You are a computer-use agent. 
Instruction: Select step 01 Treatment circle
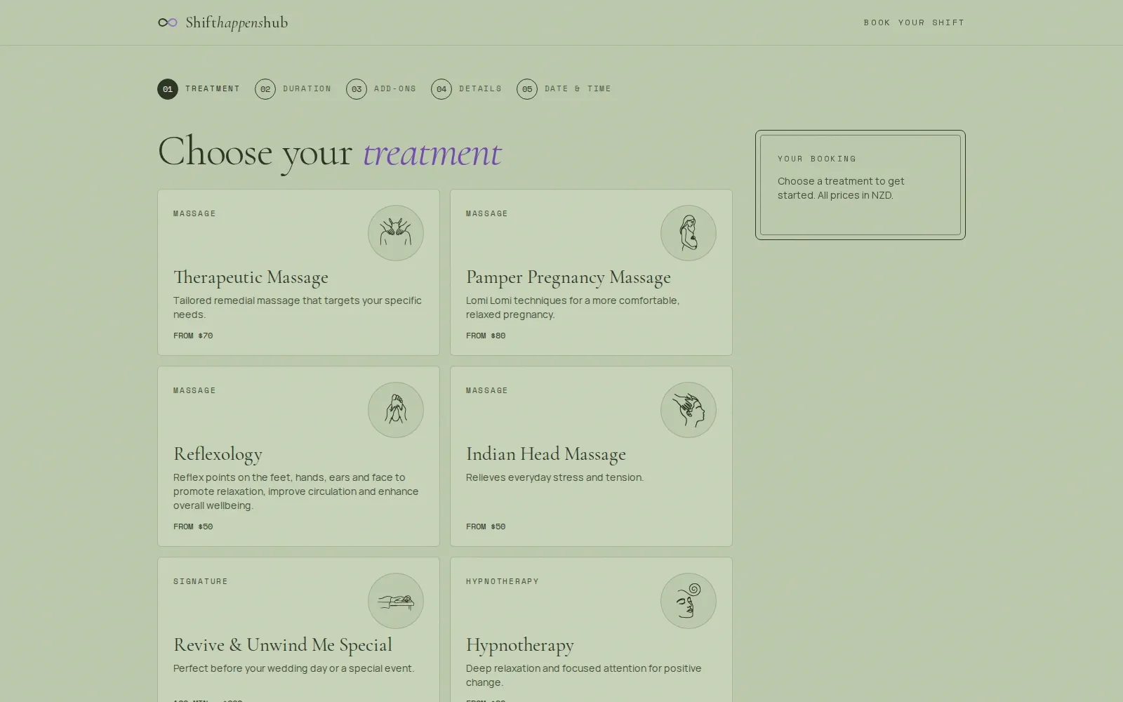click(x=168, y=89)
